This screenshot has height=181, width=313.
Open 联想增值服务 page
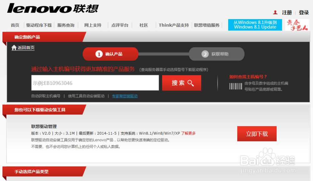pos(207,25)
